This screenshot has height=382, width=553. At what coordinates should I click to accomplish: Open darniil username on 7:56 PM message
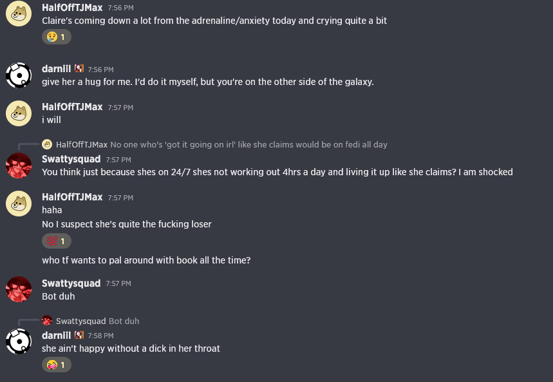click(57, 69)
